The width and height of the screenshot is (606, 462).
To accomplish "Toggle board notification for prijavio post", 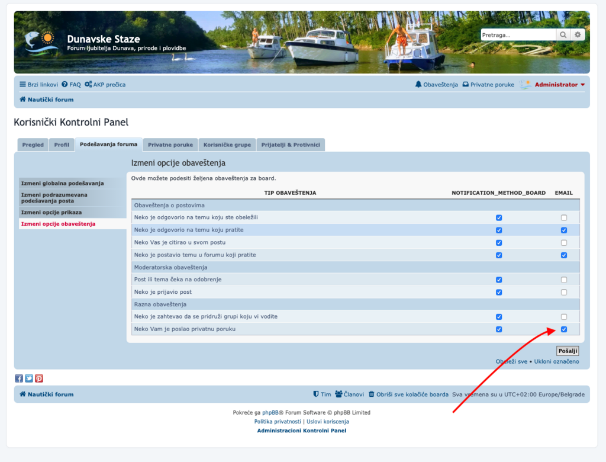I will click(x=499, y=292).
